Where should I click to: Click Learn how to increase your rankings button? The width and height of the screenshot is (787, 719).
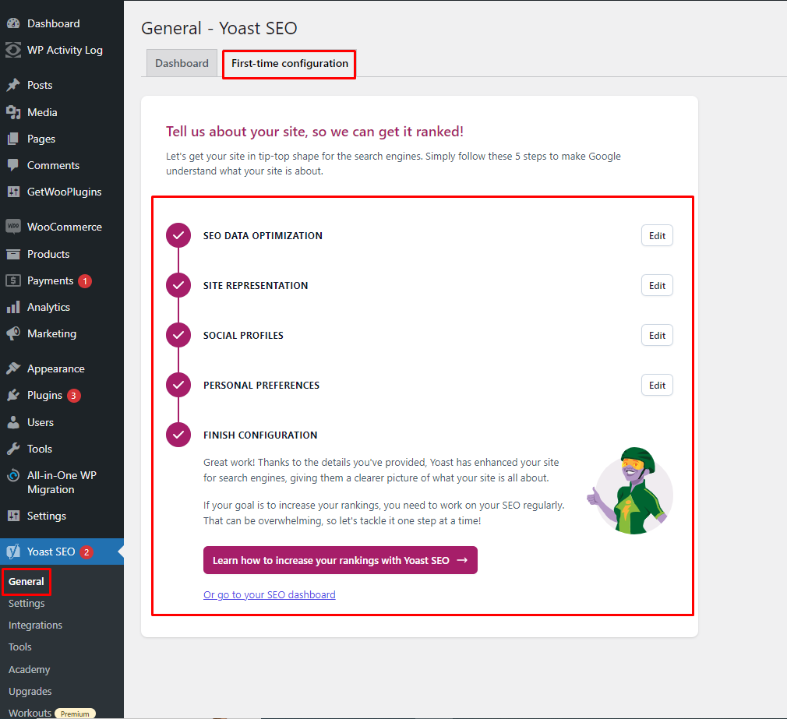point(340,560)
